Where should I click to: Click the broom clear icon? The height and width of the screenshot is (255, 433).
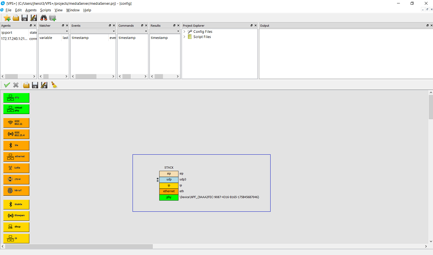(54, 85)
